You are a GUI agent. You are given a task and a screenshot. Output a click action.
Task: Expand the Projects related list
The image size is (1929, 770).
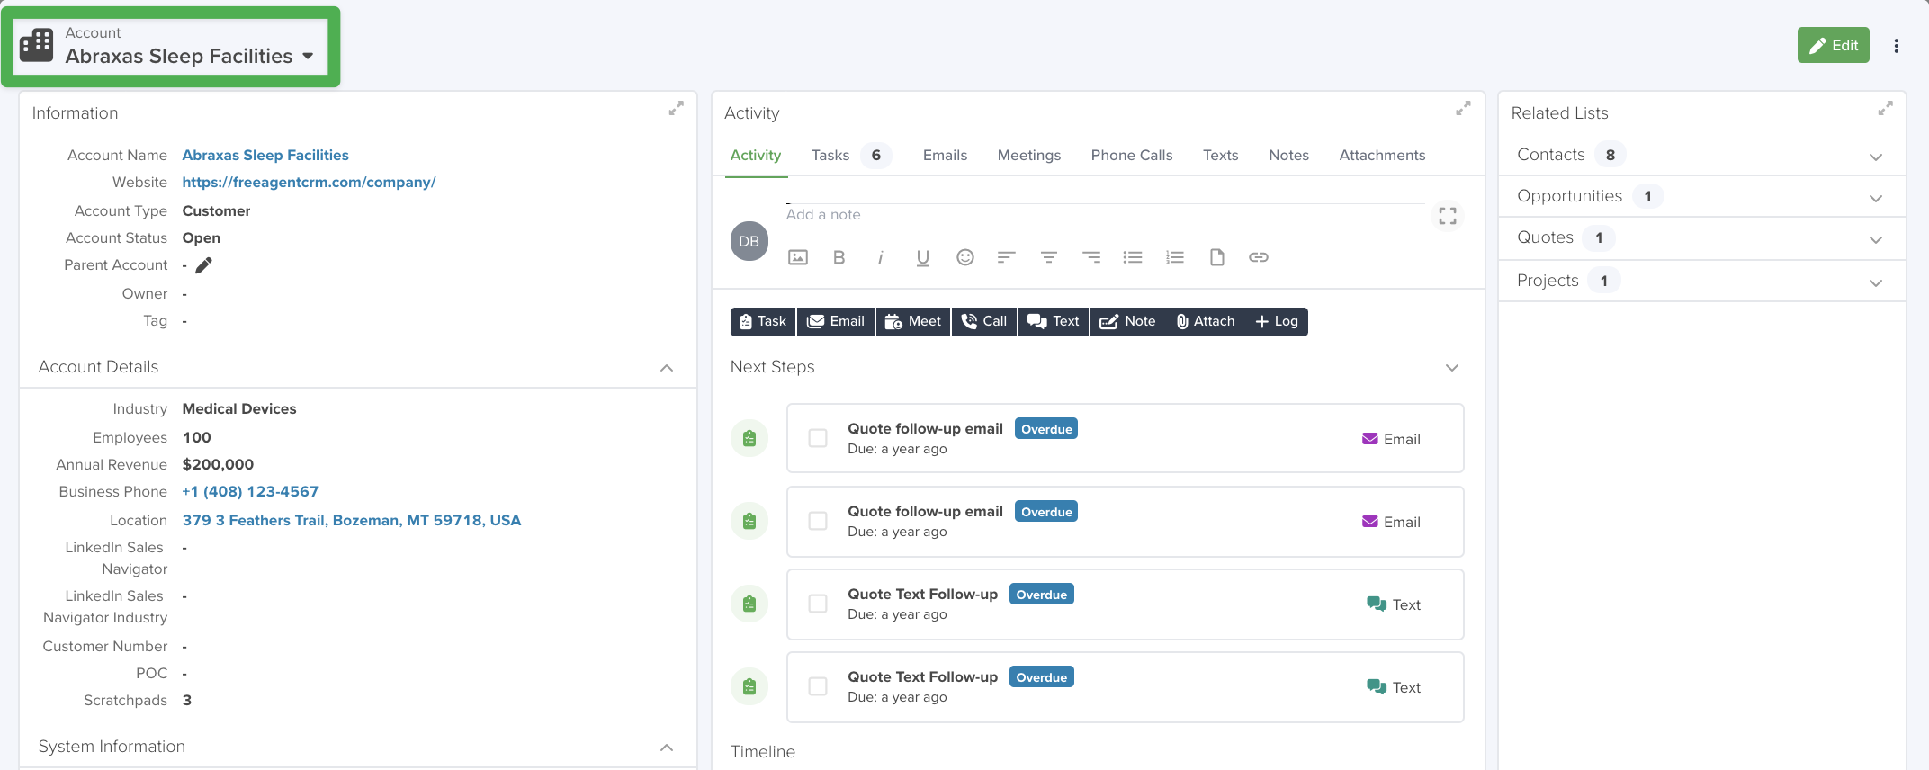tap(1876, 282)
